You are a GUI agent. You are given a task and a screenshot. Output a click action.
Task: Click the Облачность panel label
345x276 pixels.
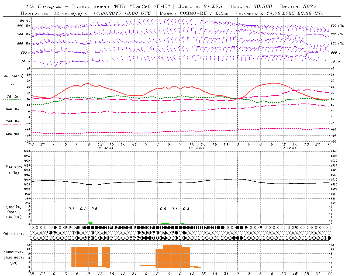pos(14,234)
